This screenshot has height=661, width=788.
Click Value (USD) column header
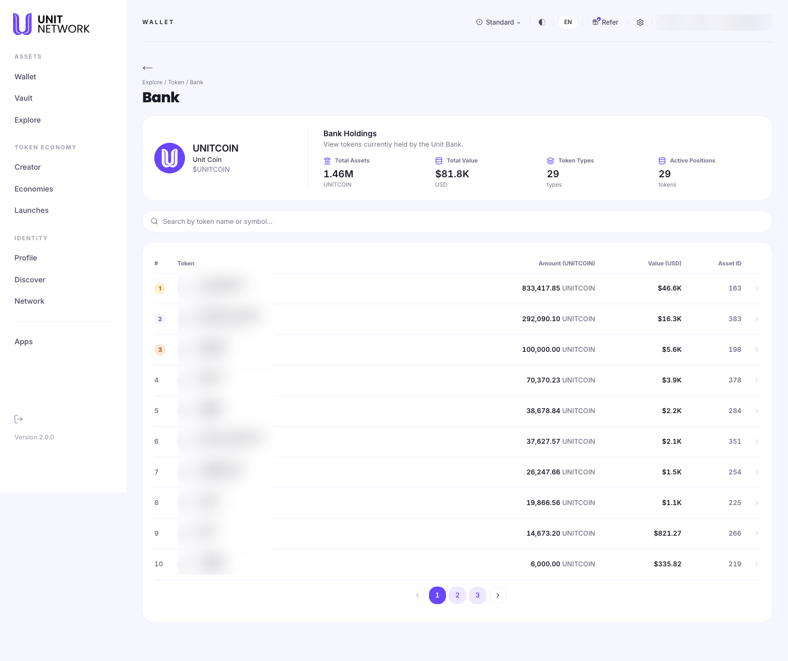click(664, 264)
